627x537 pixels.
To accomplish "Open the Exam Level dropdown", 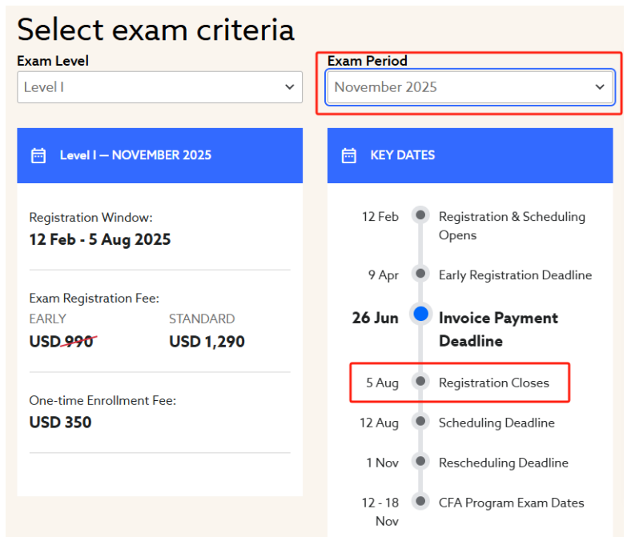I will click(159, 87).
